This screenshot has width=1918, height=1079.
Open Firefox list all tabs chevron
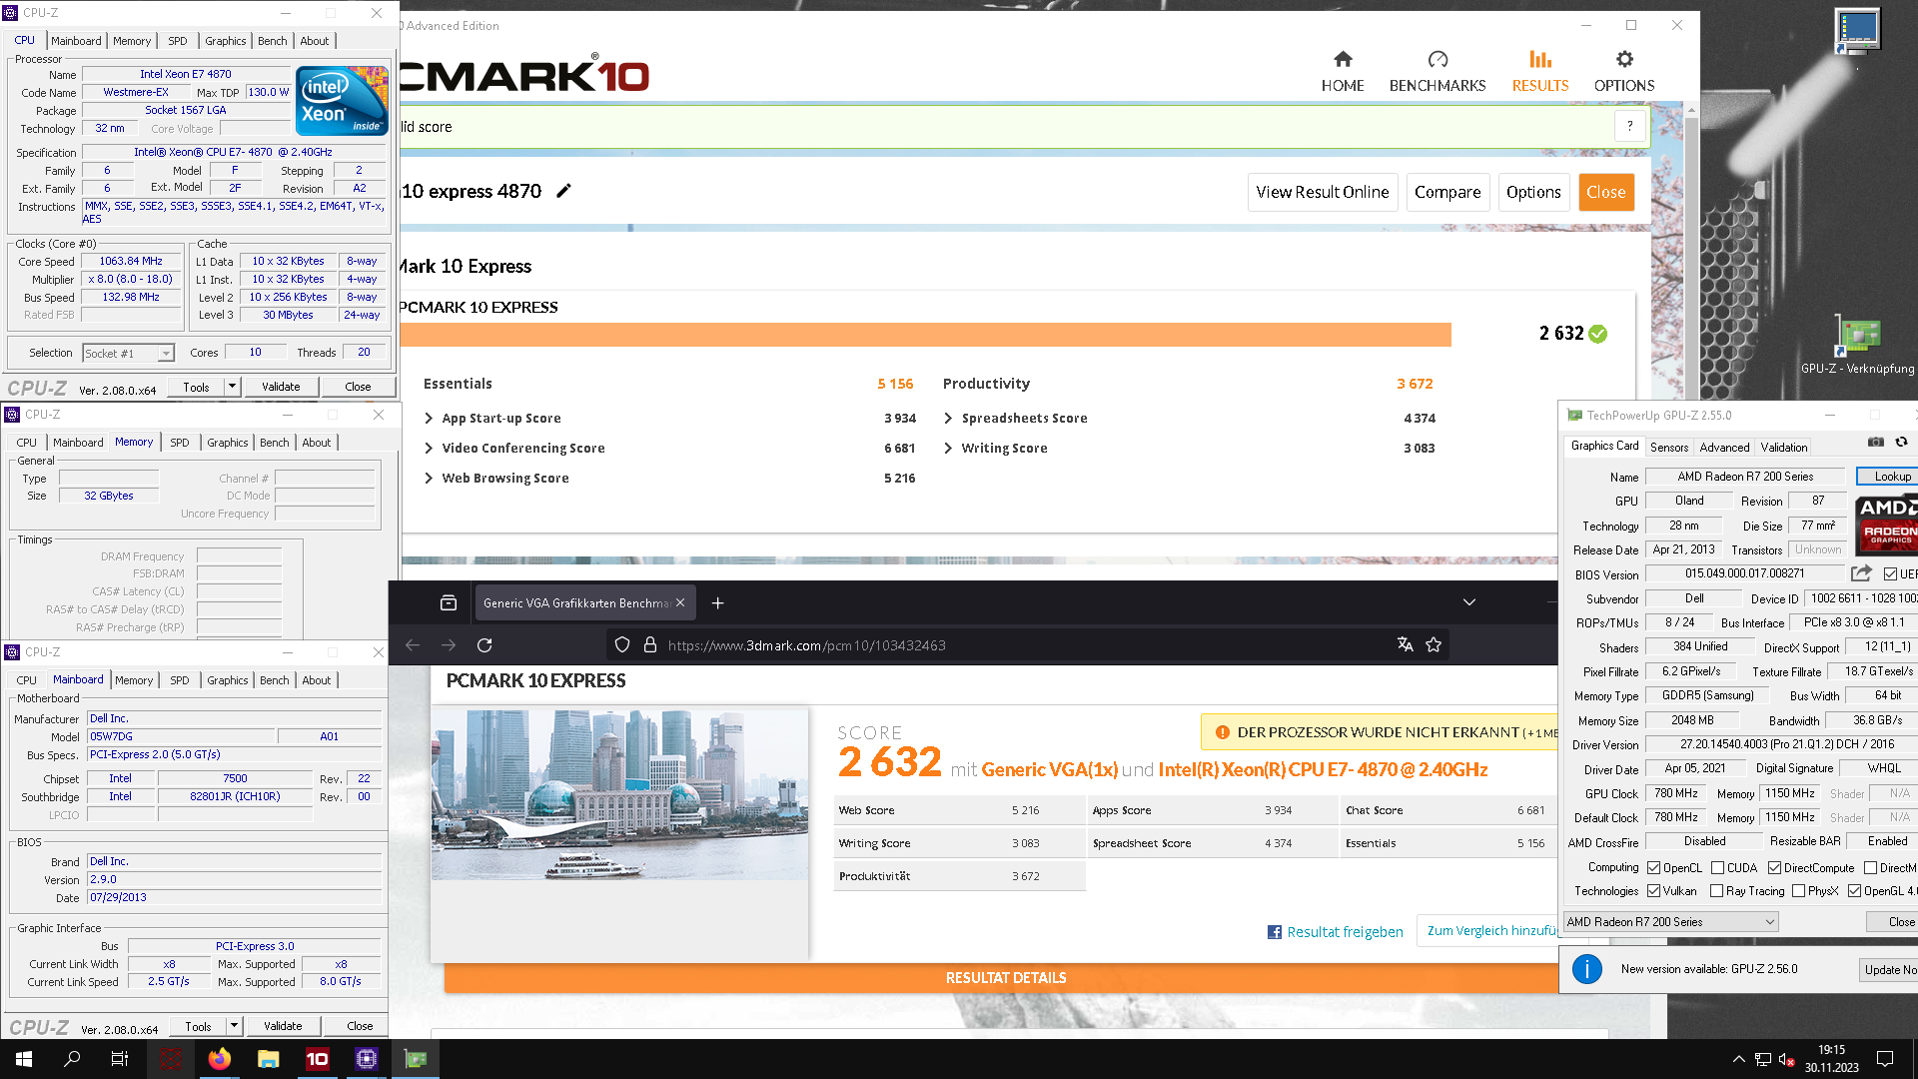(x=1468, y=602)
